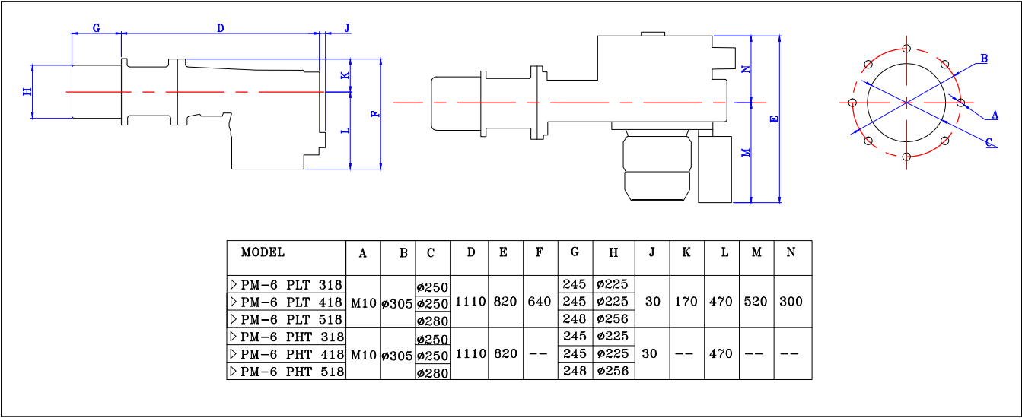Click label A on the flange diagram

(994, 115)
